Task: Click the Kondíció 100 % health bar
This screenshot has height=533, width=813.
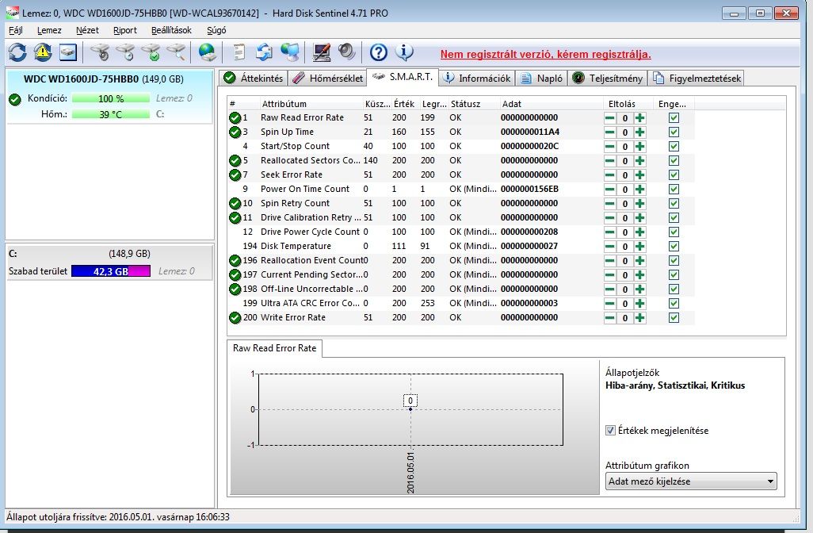Action: (110, 98)
